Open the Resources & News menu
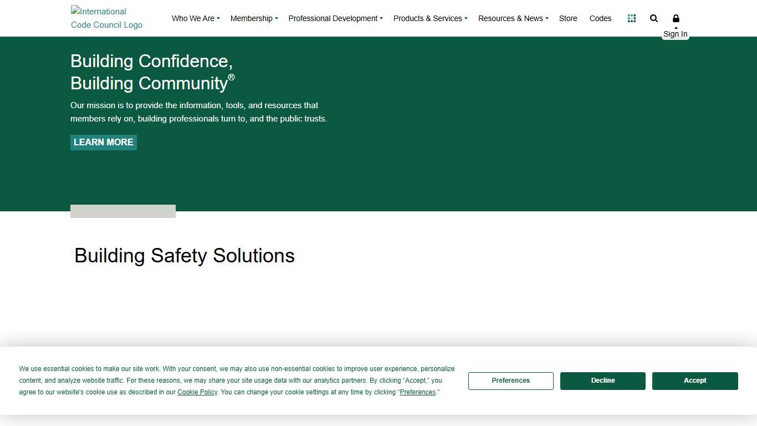The height and width of the screenshot is (426, 757). (x=513, y=18)
